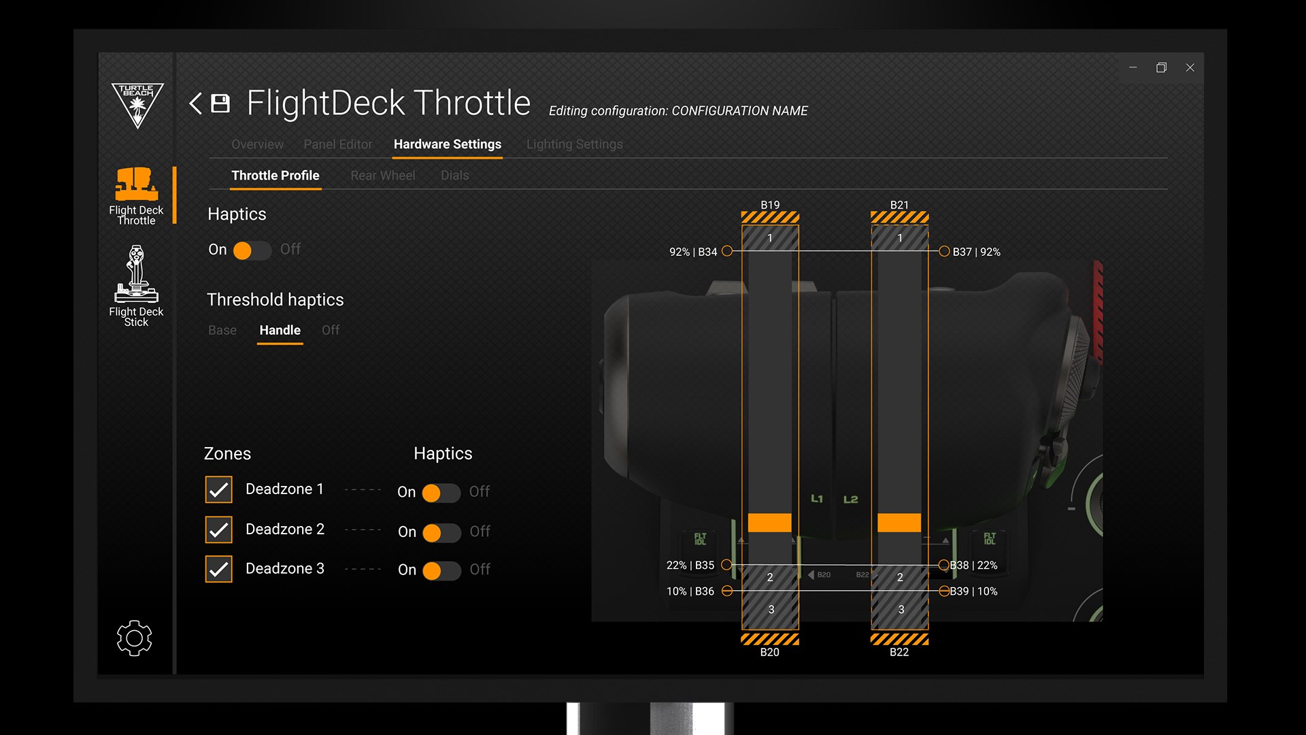Select Off under Threshold haptics
Image resolution: width=1306 pixels, height=735 pixels.
click(331, 330)
